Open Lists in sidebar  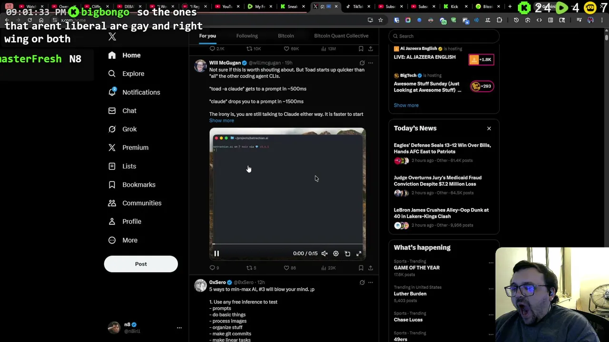click(122, 166)
